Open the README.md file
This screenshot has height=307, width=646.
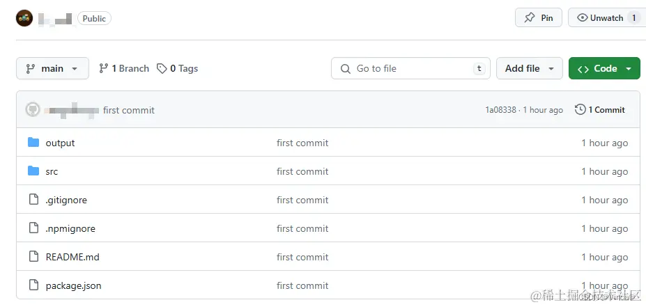point(72,257)
